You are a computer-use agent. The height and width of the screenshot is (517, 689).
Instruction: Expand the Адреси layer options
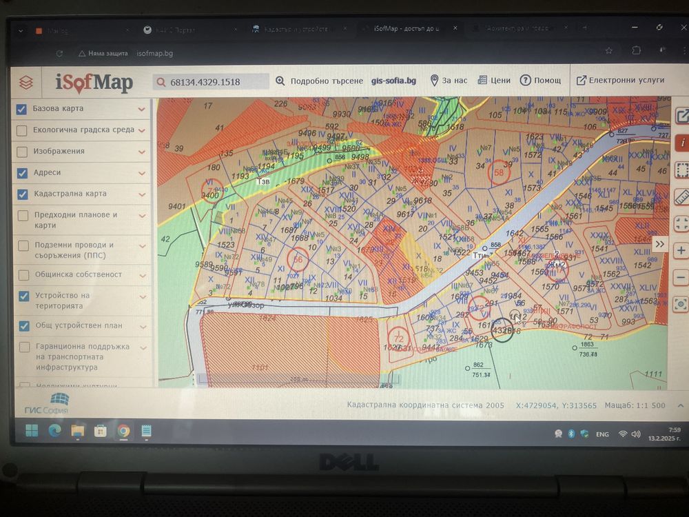pyautogui.click(x=141, y=173)
